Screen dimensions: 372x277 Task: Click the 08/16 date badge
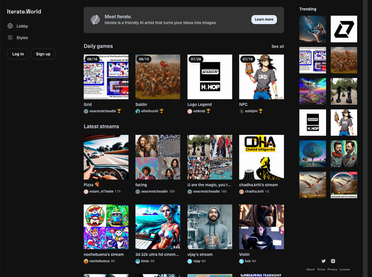(x=92, y=59)
